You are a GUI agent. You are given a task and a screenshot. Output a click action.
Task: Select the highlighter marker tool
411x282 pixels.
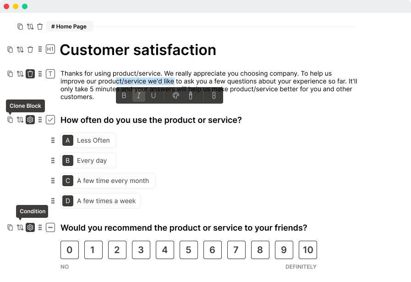point(191,96)
